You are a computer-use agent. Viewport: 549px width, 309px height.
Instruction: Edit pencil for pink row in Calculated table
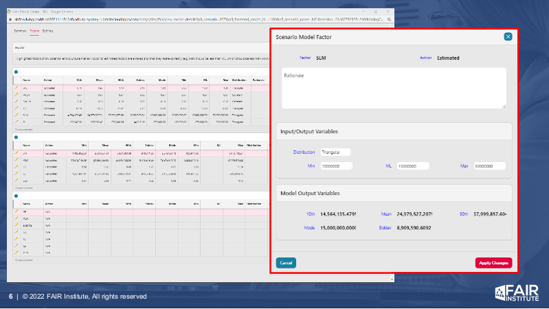coord(16,153)
